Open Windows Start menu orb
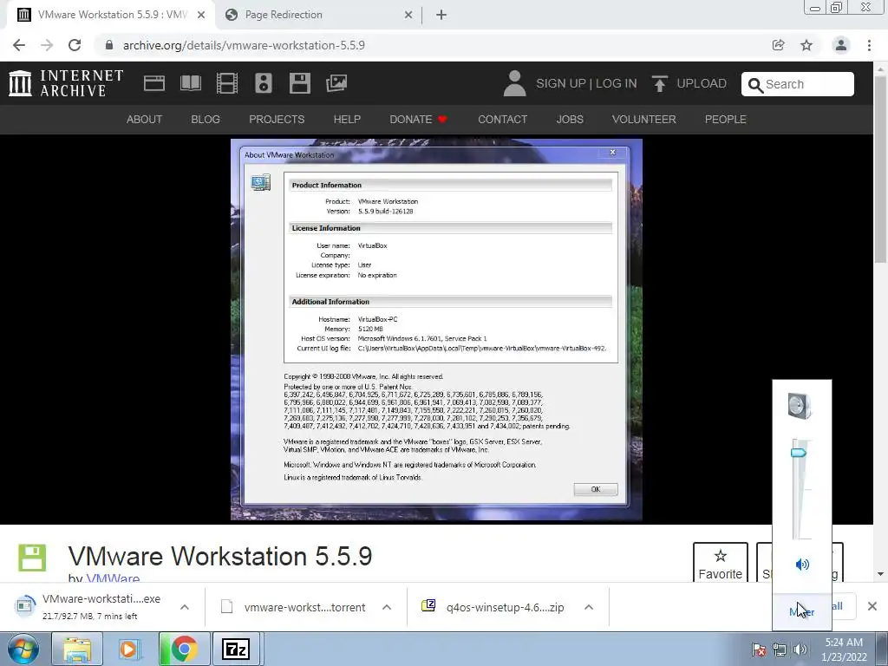 (x=23, y=649)
